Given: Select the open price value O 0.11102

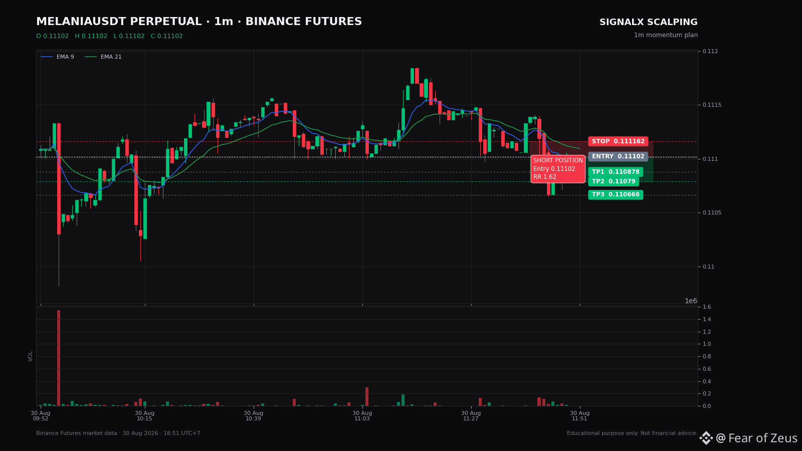Looking at the screenshot, I should pos(53,36).
